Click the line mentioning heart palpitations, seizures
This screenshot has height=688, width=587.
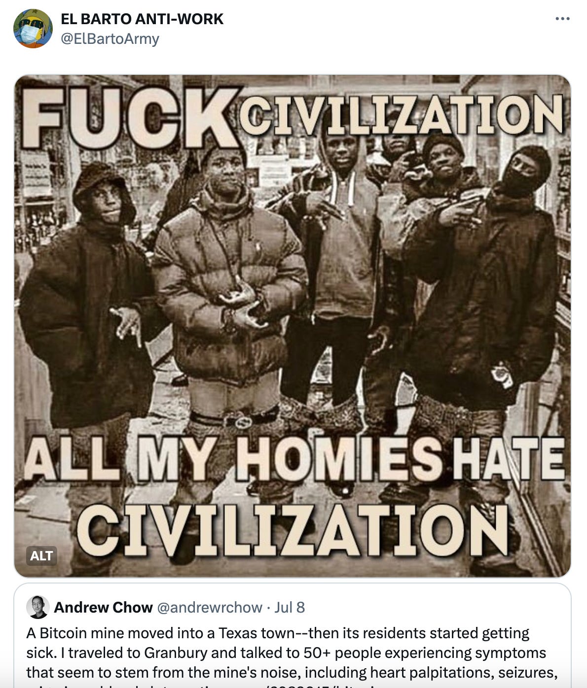[292, 672]
